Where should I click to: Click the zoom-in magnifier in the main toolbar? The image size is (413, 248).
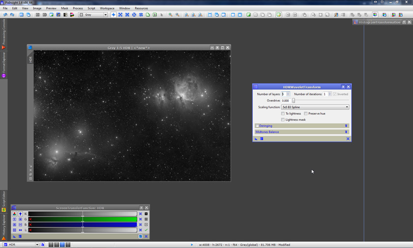coord(170,15)
